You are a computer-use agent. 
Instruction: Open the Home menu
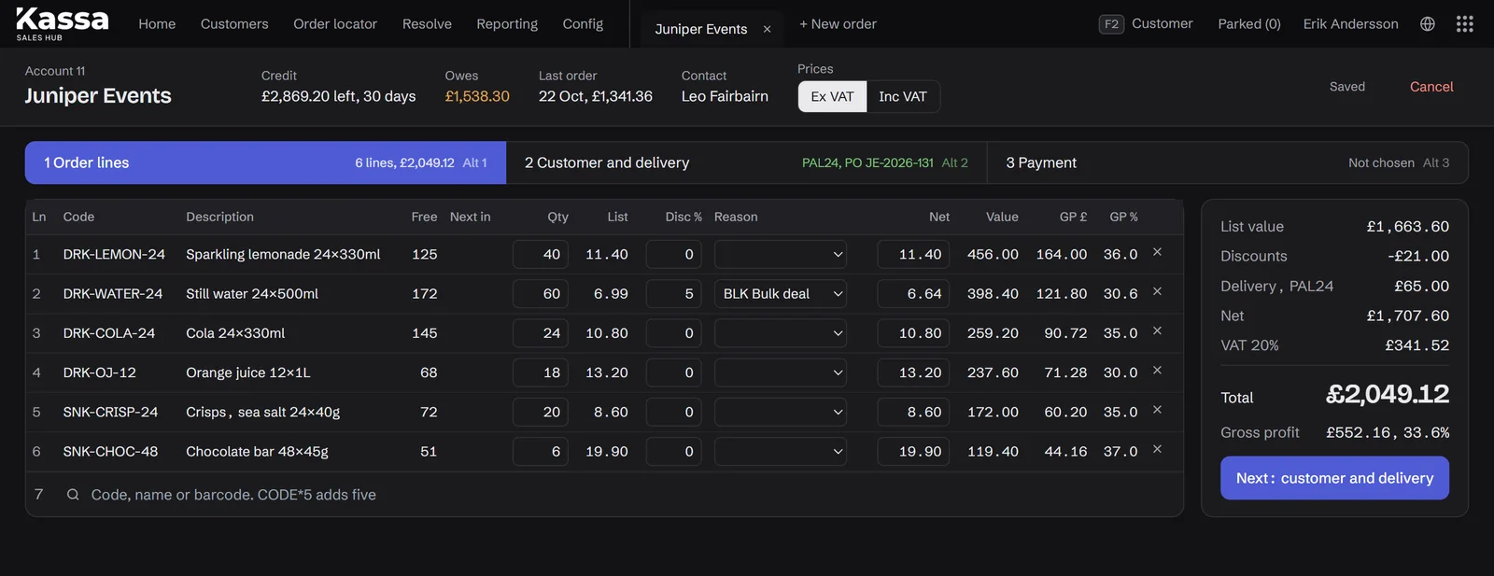pyautogui.click(x=157, y=24)
